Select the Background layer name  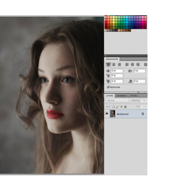[x=123, y=114]
